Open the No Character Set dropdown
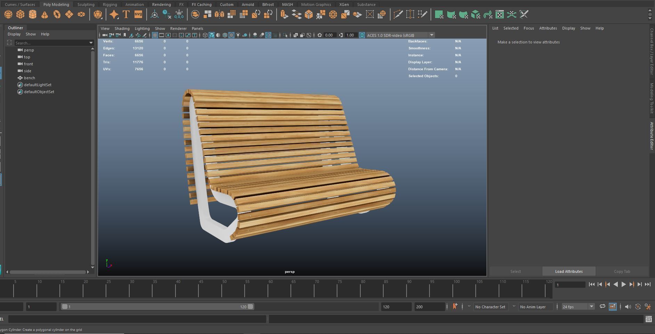Image resolution: width=655 pixels, height=334 pixels. pos(490,307)
